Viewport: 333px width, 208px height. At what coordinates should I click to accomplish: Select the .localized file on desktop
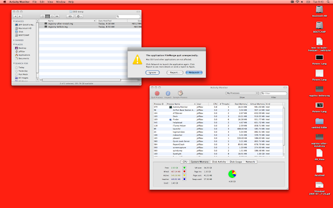pos(319,169)
